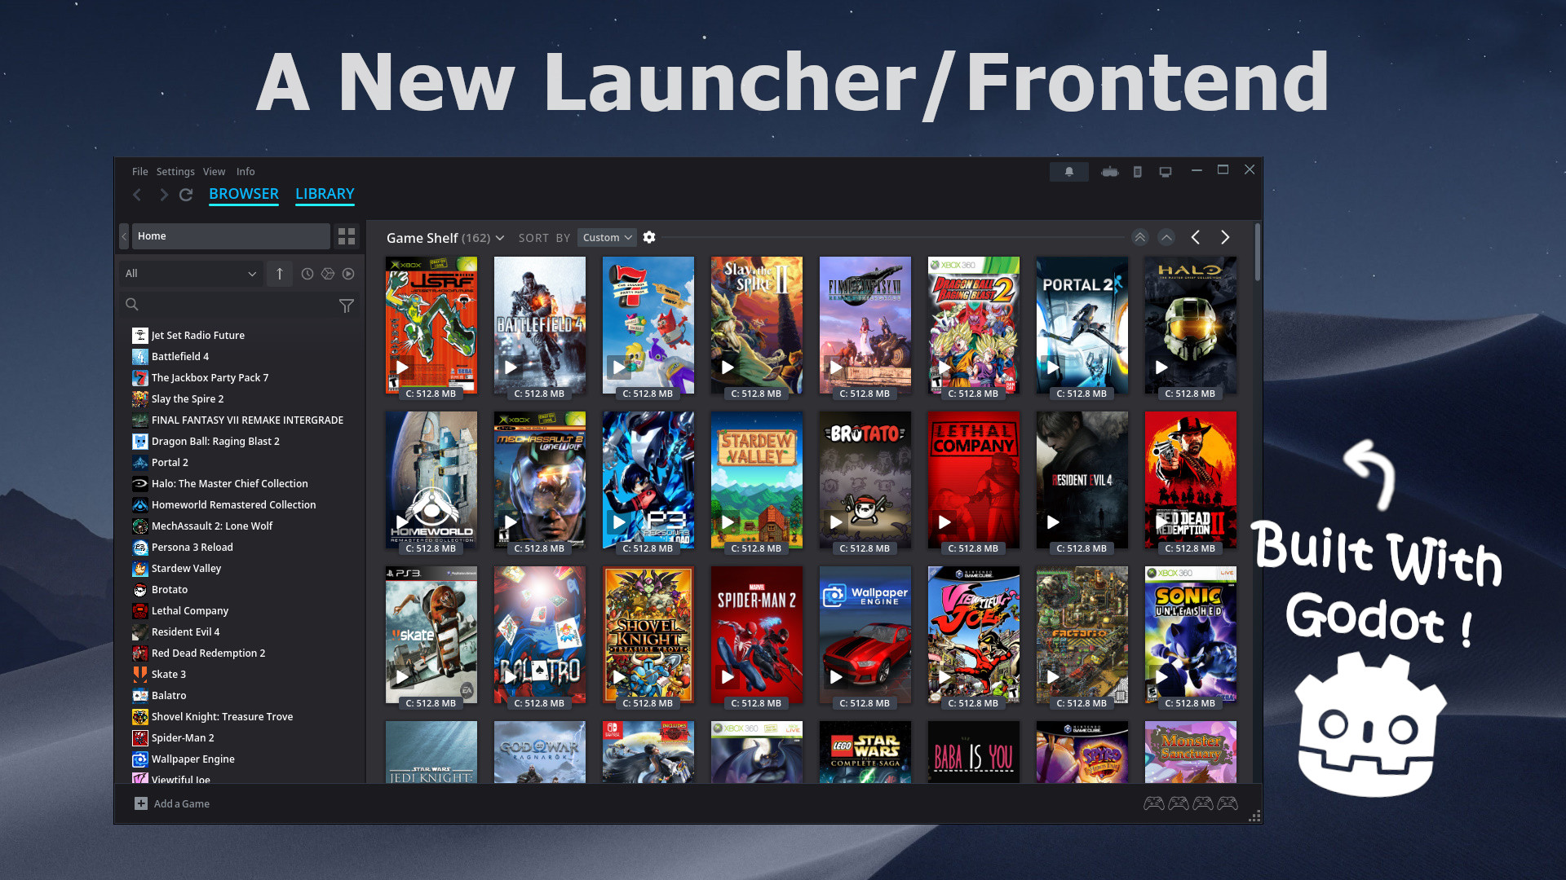Click Add a Game button
This screenshot has width=1566, height=880.
172,803
